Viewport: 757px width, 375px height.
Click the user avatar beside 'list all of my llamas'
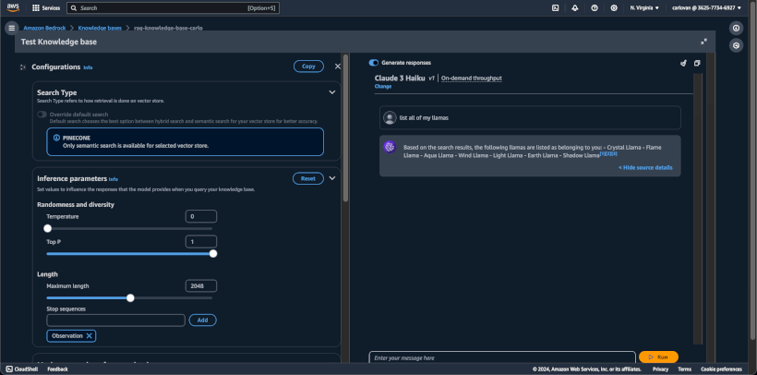[x=390, y=117]
